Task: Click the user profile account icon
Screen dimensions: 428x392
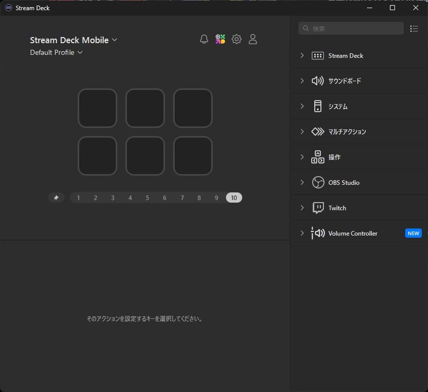Action: pos(253,39)
